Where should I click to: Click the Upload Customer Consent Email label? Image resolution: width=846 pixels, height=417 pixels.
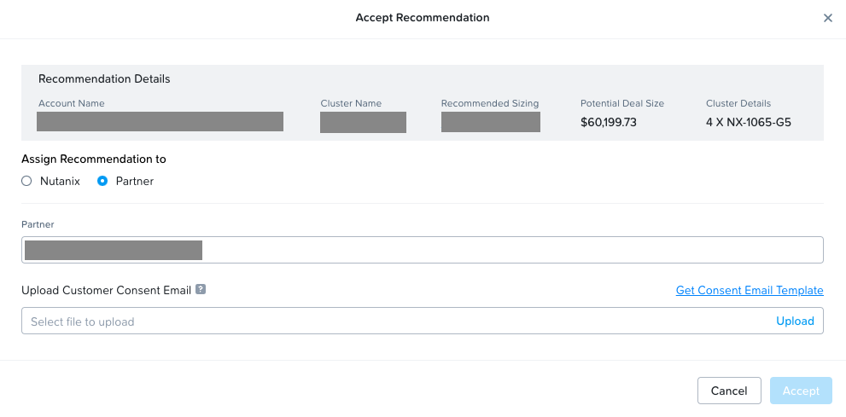pos(107,291)
